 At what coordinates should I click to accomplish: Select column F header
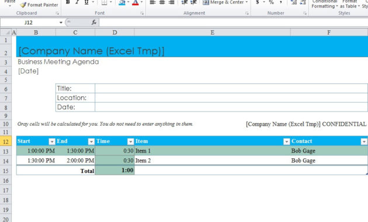tap(329, 32)
